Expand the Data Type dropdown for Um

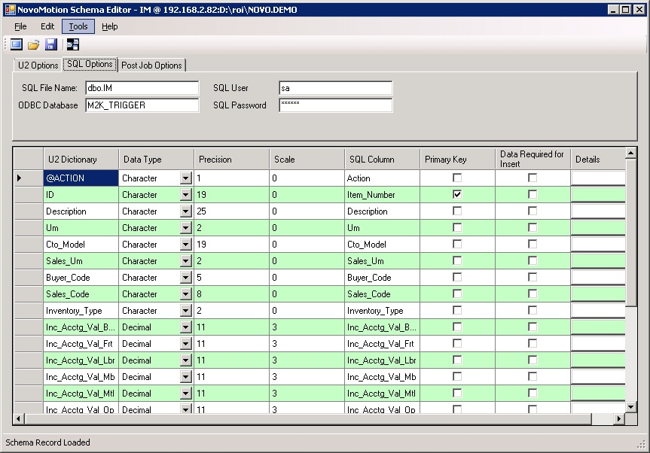(186, 228)
